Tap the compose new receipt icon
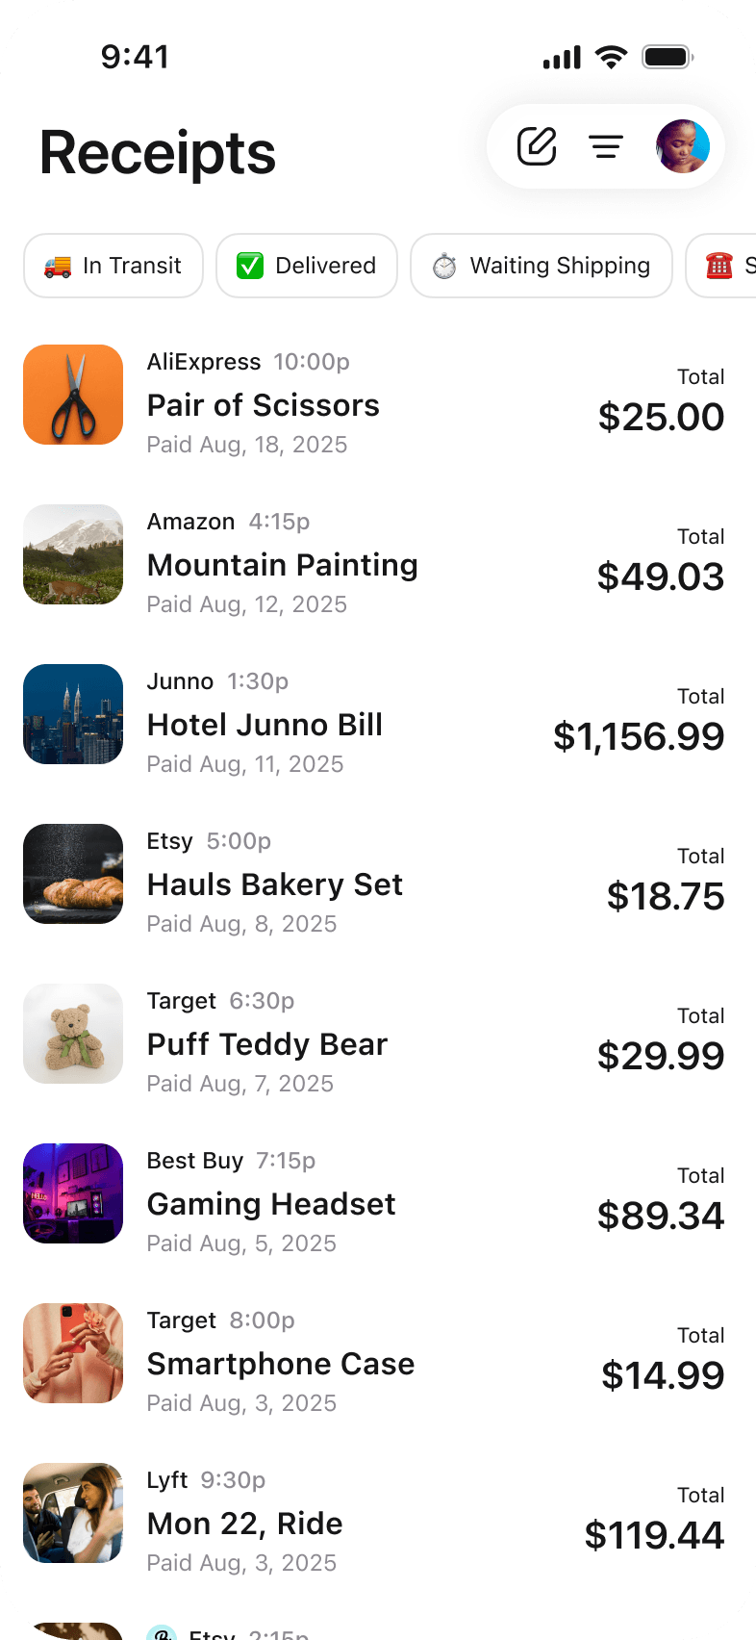 click(x=537, y=146)
